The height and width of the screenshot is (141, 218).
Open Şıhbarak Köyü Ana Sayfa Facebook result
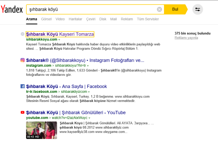tap(66, 87)
